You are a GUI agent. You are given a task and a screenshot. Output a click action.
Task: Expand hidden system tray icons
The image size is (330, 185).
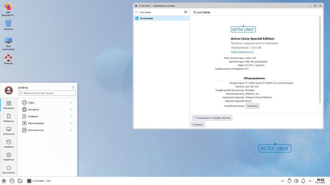tap(282, 181)
